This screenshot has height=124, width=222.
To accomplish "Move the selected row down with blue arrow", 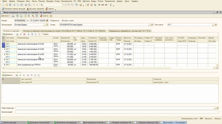I will coord(32,34).
